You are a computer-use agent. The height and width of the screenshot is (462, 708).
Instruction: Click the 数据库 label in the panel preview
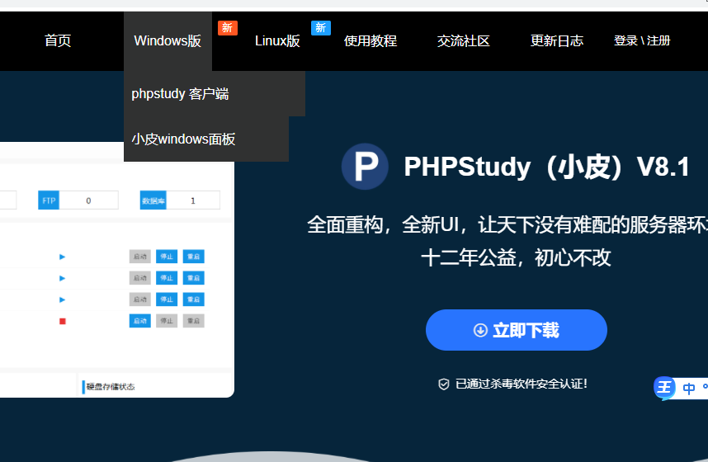click(153, 200)
